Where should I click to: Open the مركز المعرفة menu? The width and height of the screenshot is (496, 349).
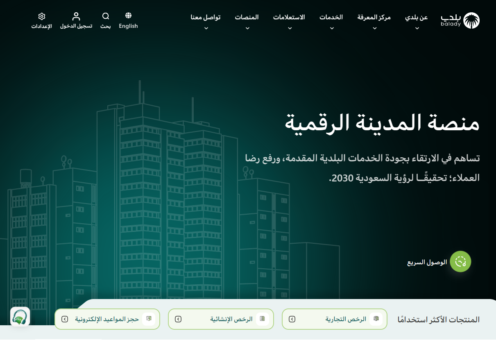(374, 17)
